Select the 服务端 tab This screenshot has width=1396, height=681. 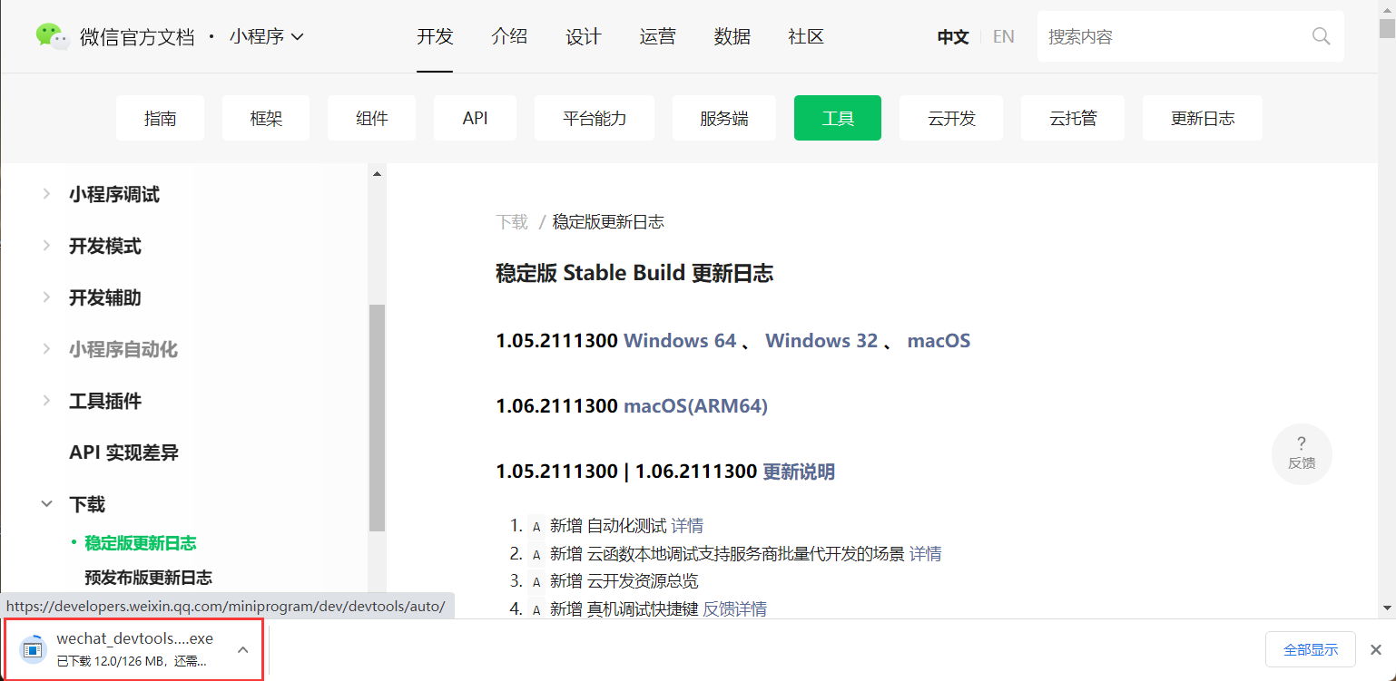tap(724, 118)
